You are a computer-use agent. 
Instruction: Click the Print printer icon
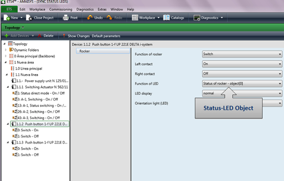point(66,18)
